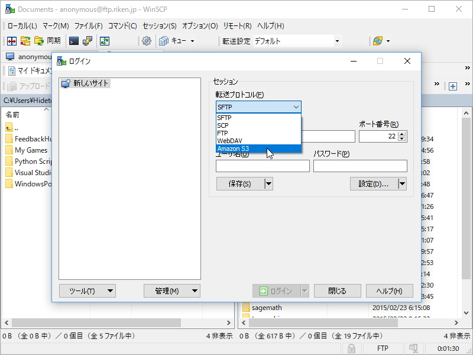
Task: Click the lock icon in the status bar
Action: 352,348
